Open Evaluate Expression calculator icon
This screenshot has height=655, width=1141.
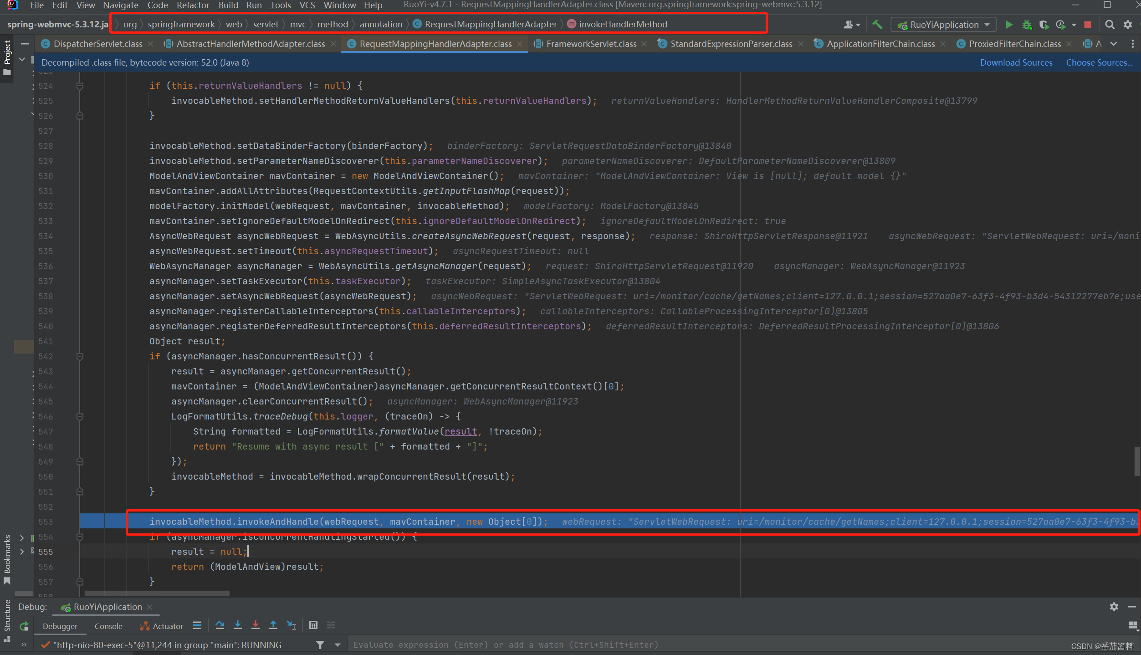pos(313,625)
